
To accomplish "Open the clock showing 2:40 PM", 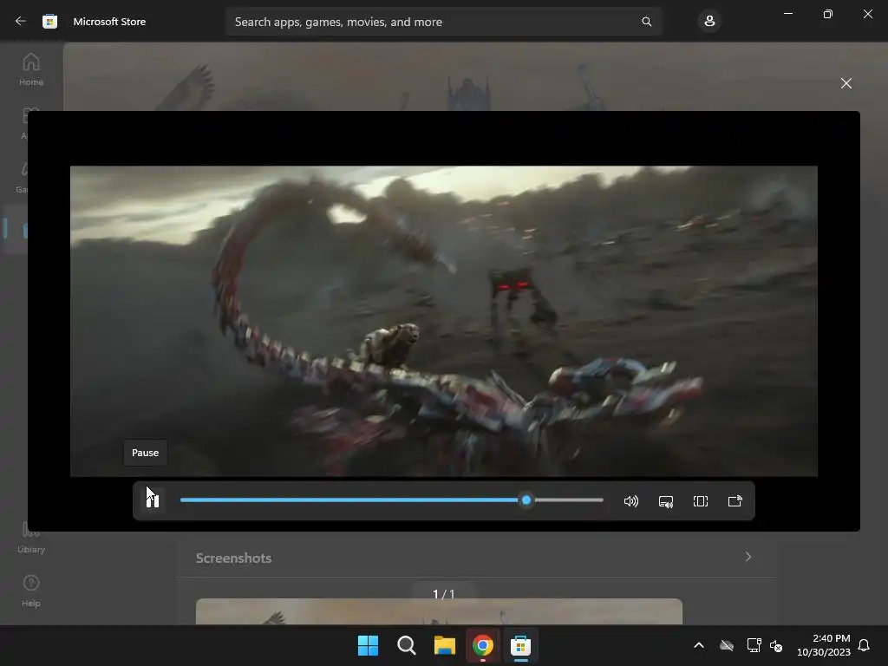I will click(824, 645).
